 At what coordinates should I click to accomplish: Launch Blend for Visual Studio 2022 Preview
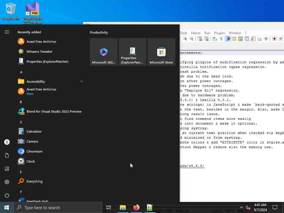[50, 111]
